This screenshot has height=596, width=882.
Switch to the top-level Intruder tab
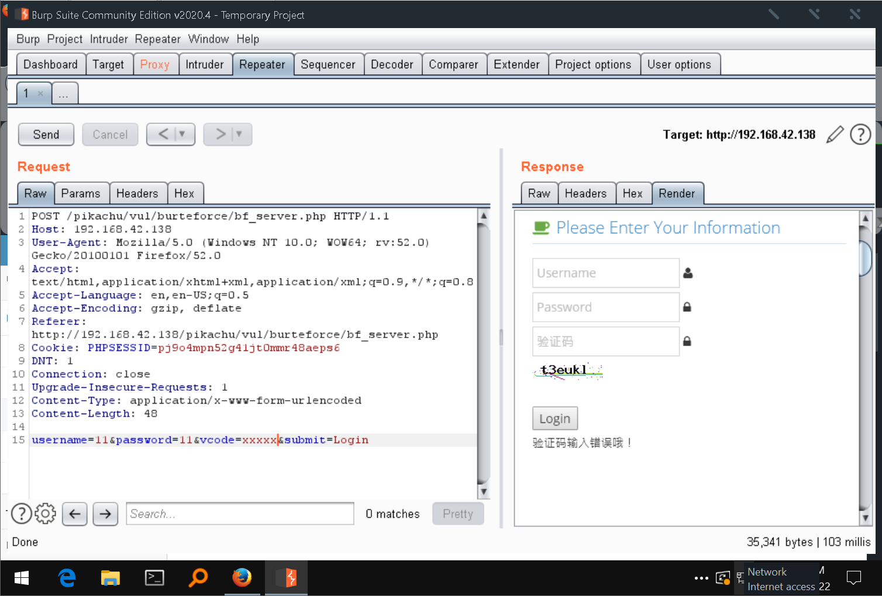pos(205,64)
